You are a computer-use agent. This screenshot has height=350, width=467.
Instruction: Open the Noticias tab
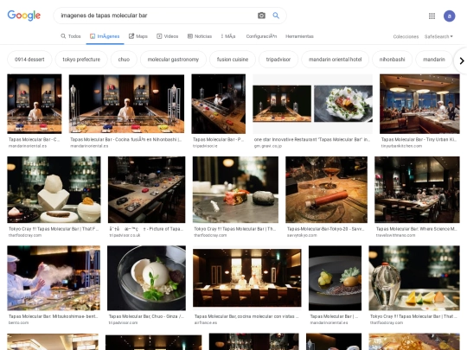click(200, 36)
